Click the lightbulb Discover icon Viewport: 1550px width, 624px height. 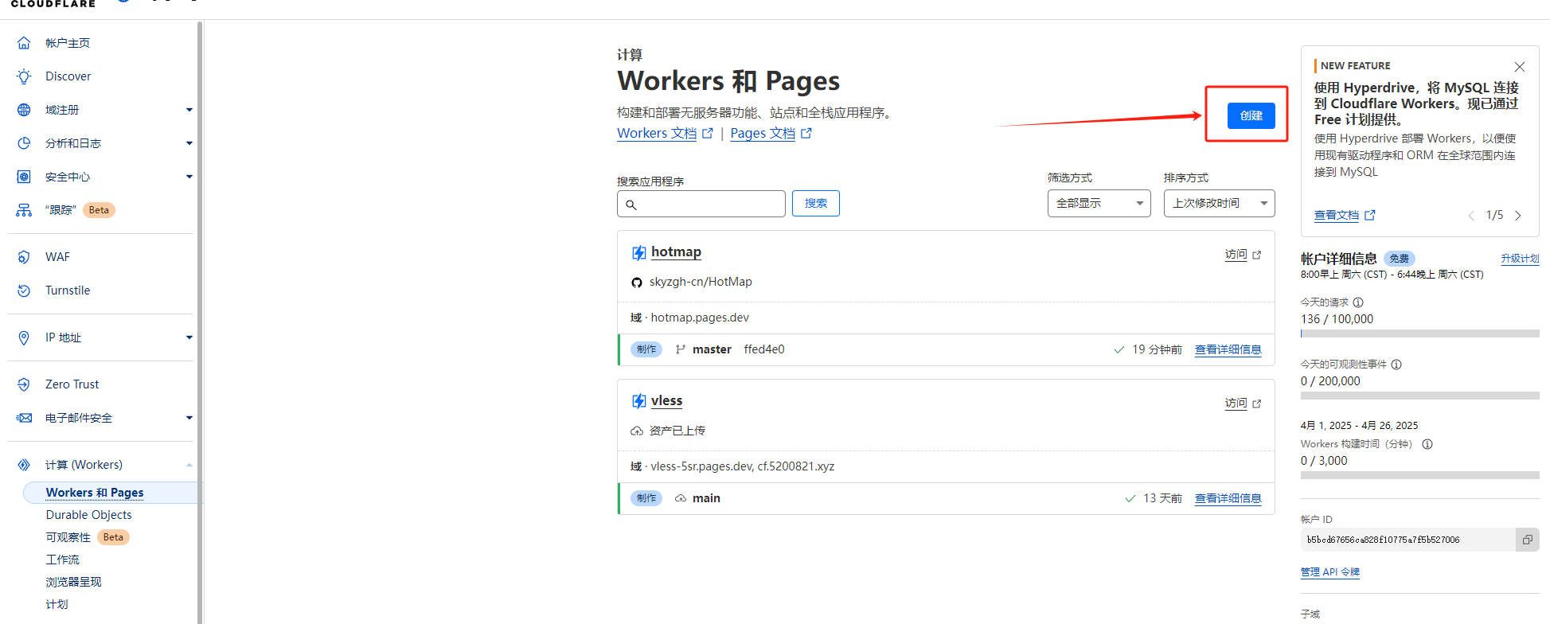(x=24, y=76)
